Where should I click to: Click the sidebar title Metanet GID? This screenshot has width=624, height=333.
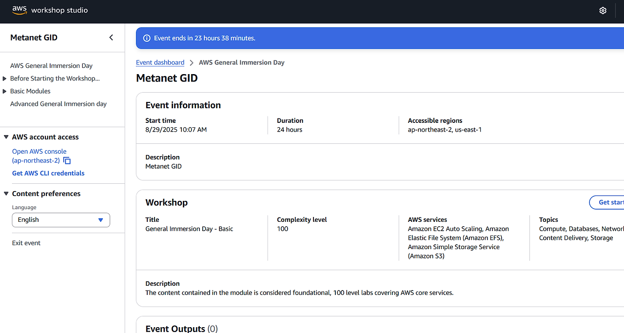click(34, 38)
